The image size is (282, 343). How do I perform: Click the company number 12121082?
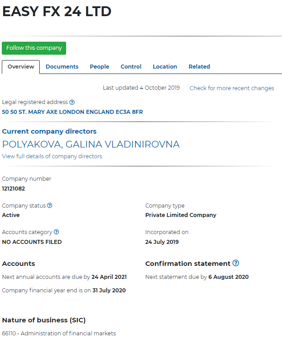pyautogui.click(x=13, y=189)
